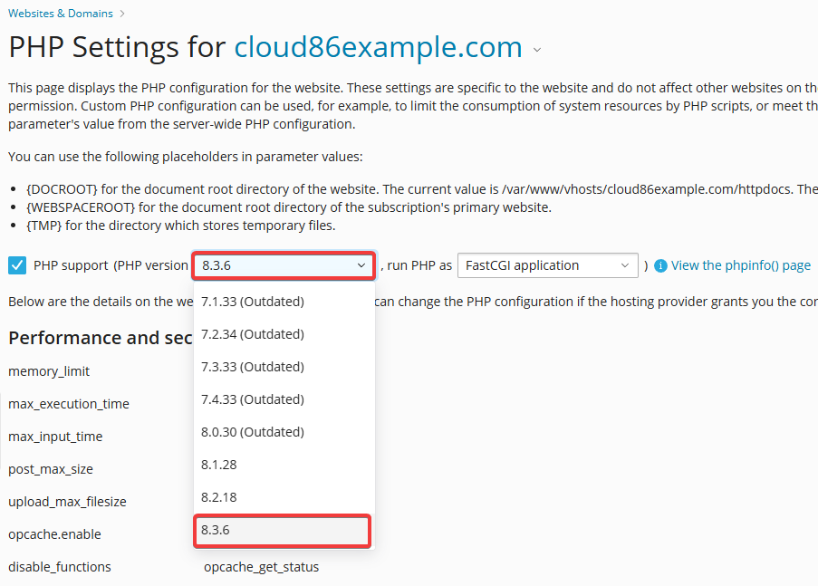Open the run PHP as FastCGI application dropdown
818x586 pixels.
coord(548,265)
